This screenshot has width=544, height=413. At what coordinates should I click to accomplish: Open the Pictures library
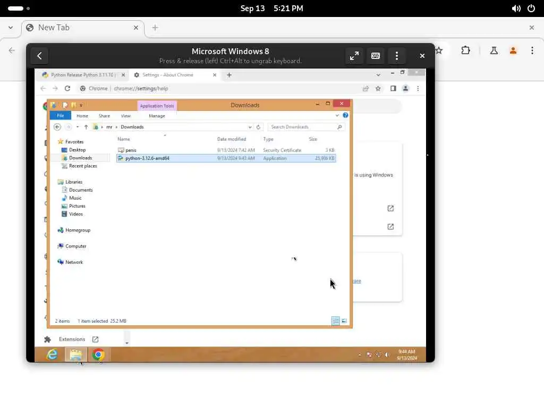click(x=76, y=206)
